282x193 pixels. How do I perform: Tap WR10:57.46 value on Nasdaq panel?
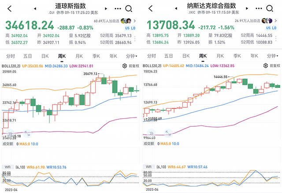[x=197, y=167]
